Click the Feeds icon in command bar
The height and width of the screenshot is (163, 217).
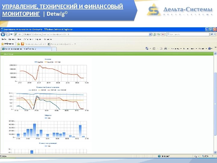(154, 49)
